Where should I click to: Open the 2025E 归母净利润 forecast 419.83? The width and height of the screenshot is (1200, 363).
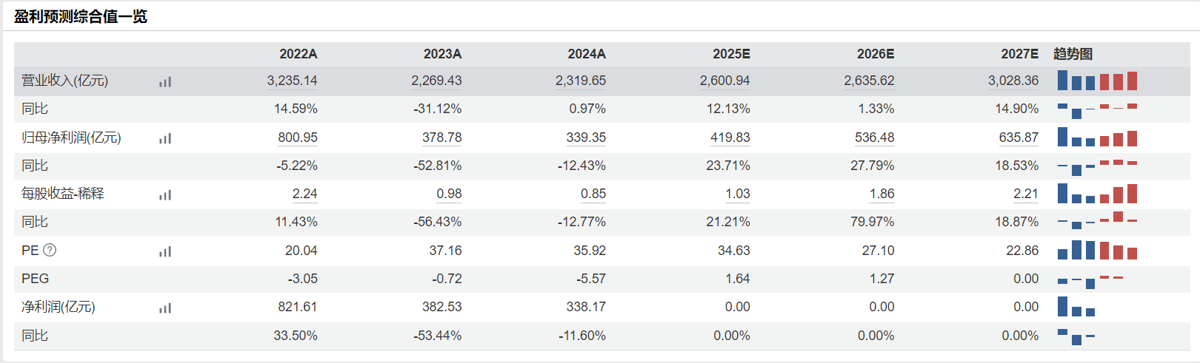pos(730,138)
